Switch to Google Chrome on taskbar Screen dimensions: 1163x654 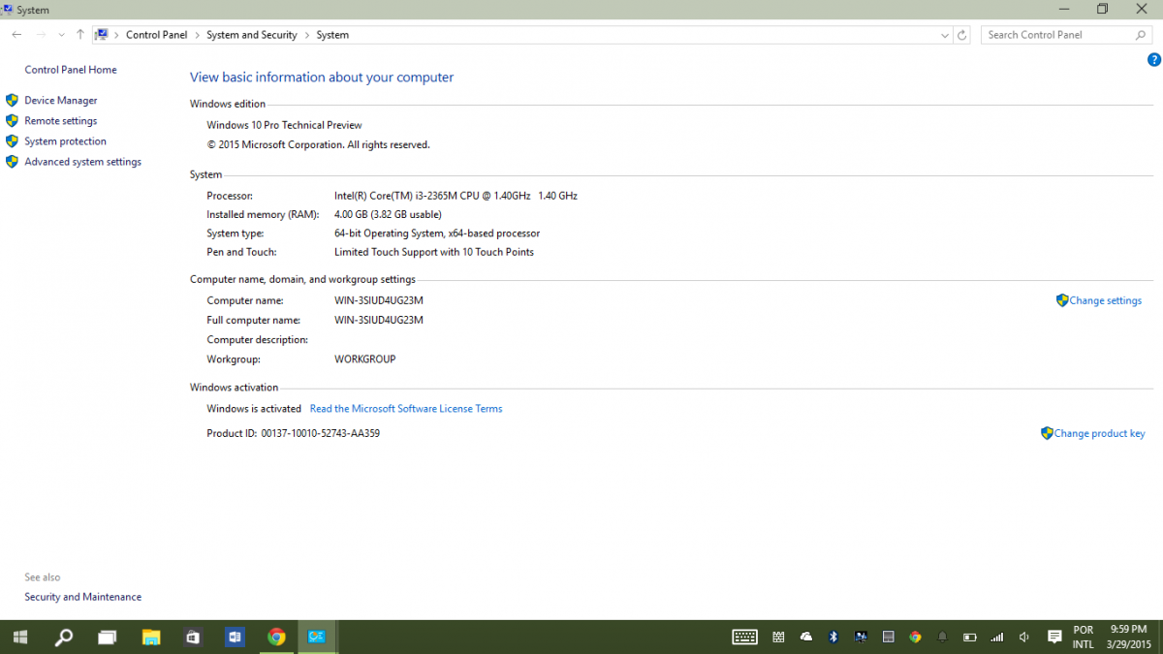[x=277, y=637]
